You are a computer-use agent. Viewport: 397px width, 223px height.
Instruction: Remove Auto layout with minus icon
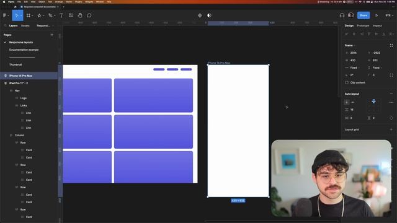pos(391,94)
